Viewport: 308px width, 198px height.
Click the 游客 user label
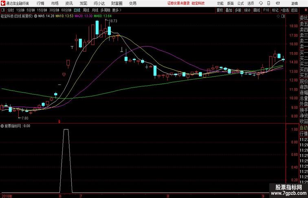pos(295,3)
